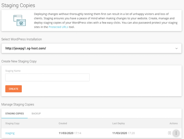Click the created date ending in 17:14
The width and height of the screenshot is (184, 139).
(70, 133)
